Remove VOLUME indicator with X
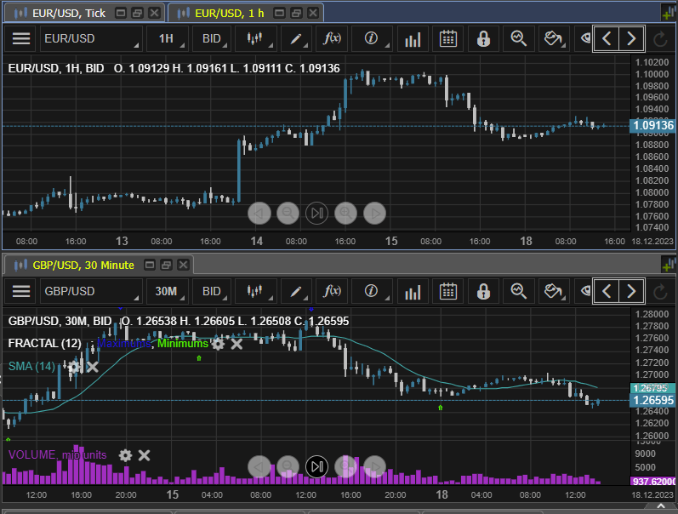The width and height of the screenshot is (678, 514). (144, 455)
